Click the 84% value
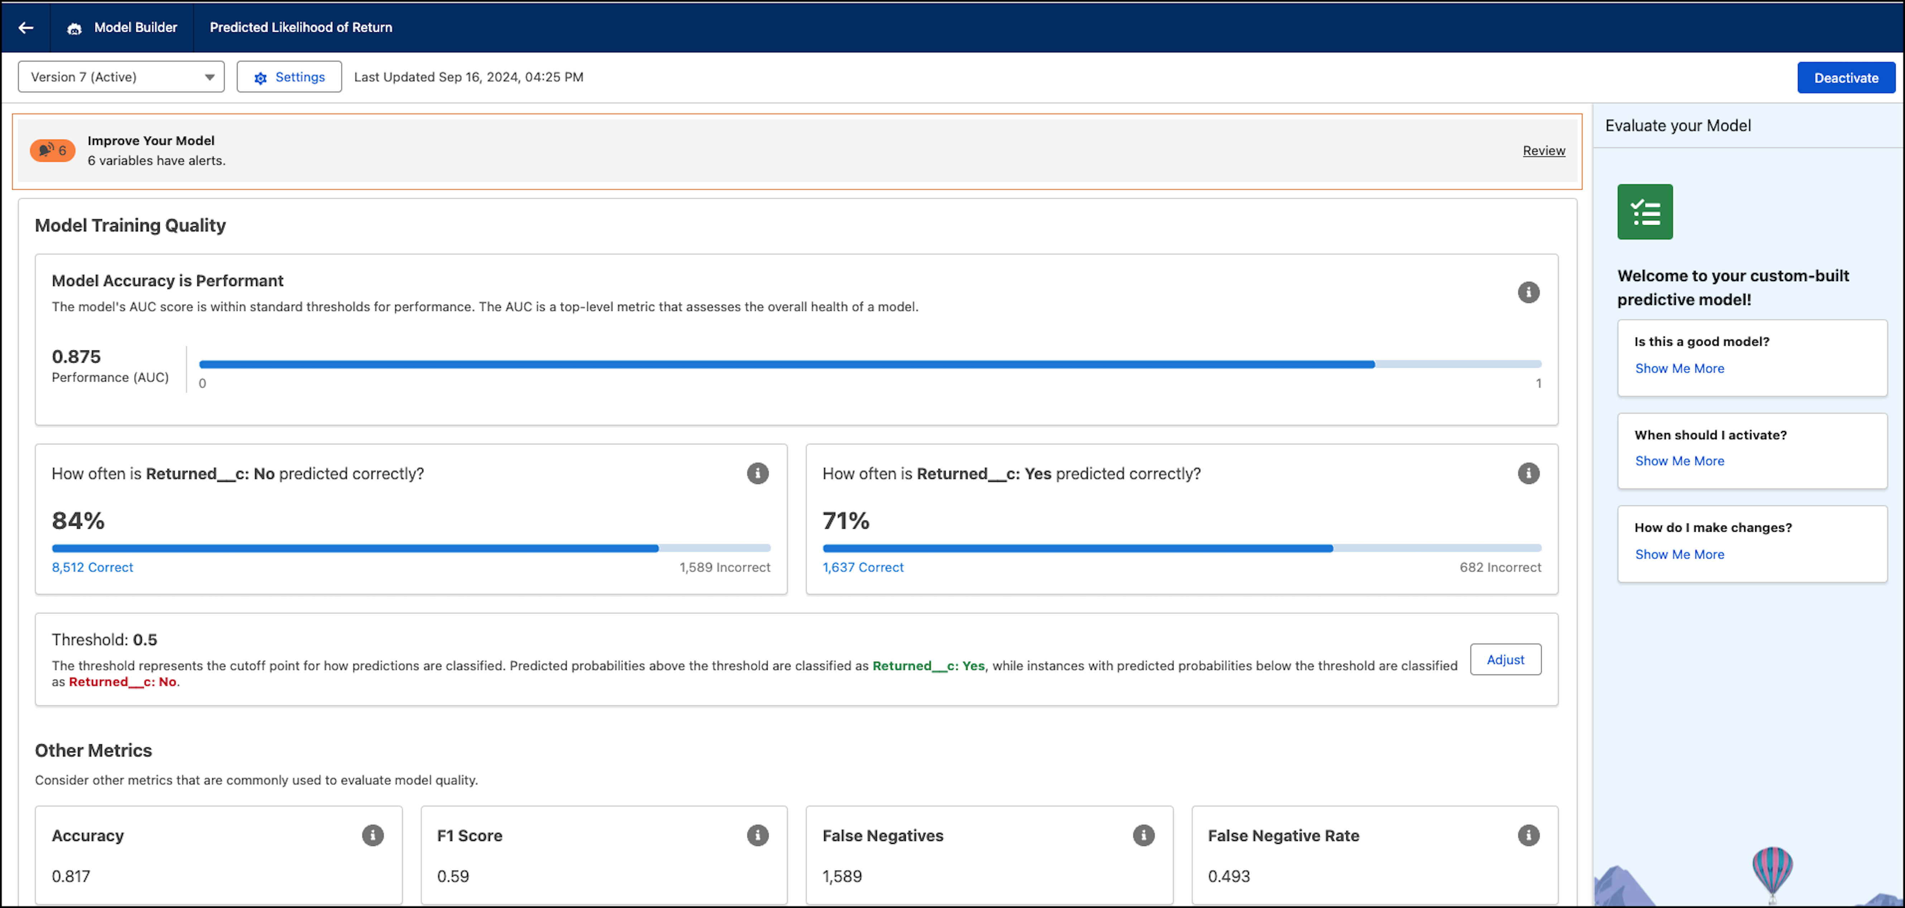1905x908 pixels. click(x=78, y=521)
